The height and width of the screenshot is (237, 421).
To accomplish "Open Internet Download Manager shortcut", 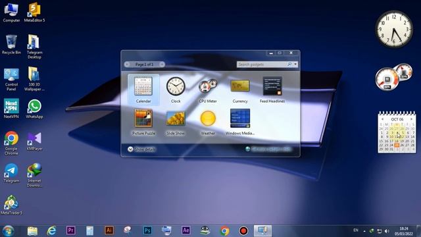I will 34,175.
